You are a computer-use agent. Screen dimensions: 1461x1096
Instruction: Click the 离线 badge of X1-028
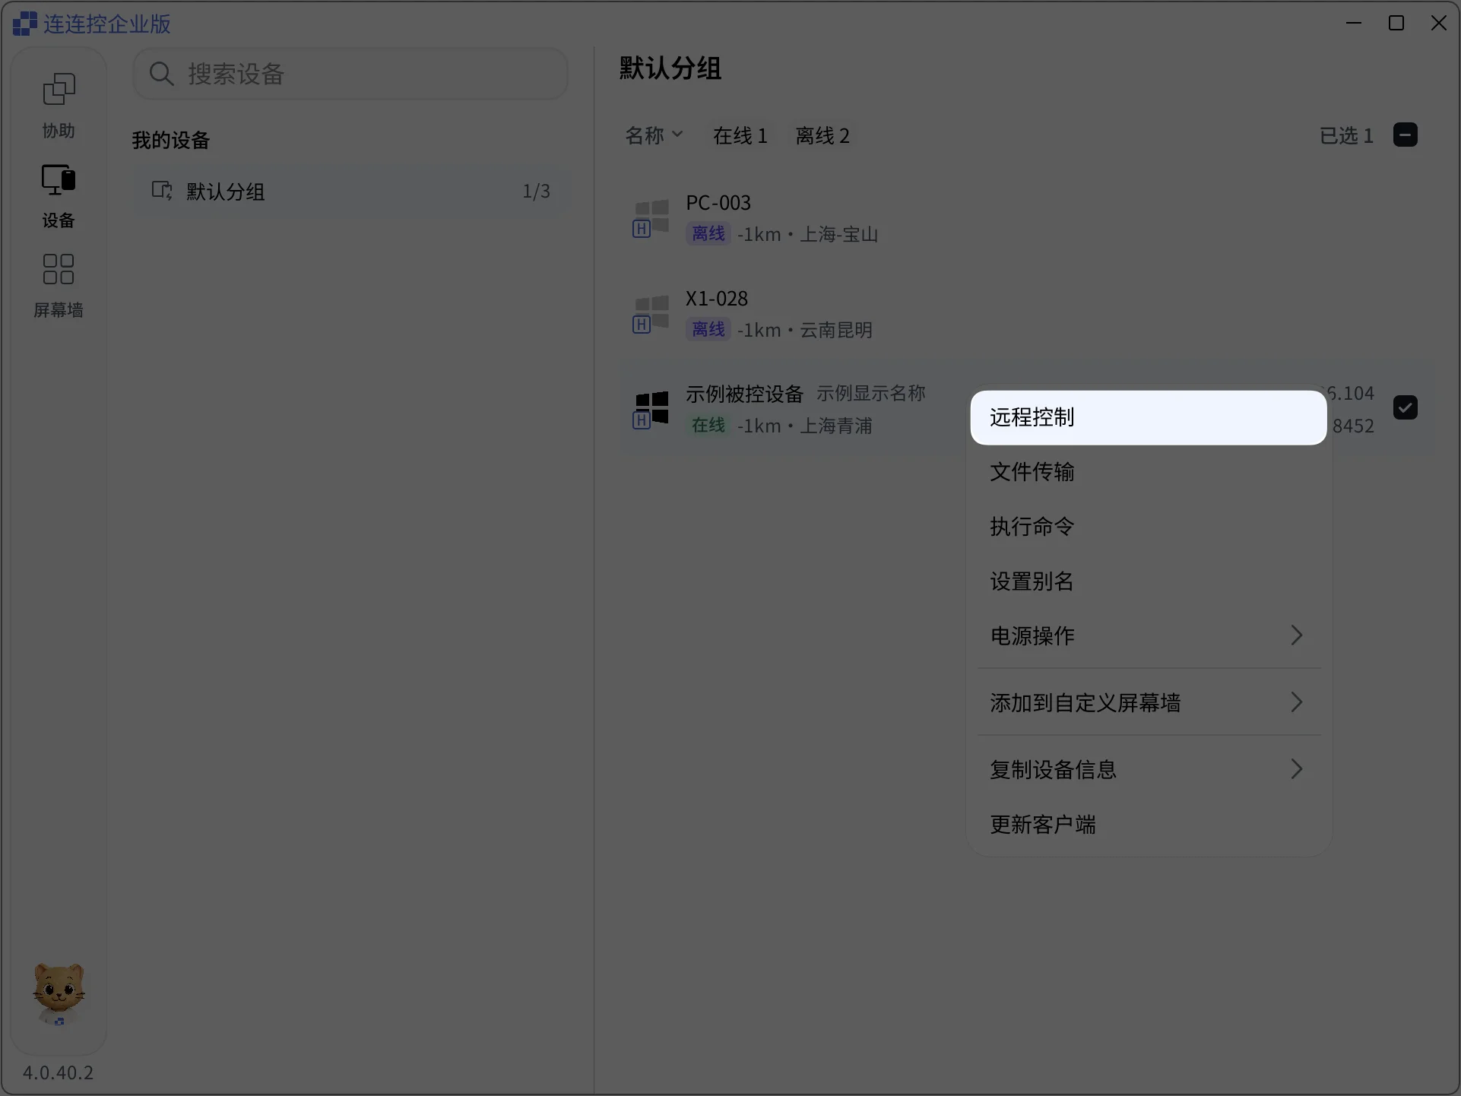coord(708,329)
